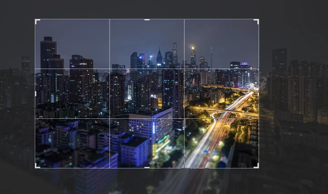The image size is (328, 194).
Task: Click the top-left corner crop handle
Action: point(36,20)
